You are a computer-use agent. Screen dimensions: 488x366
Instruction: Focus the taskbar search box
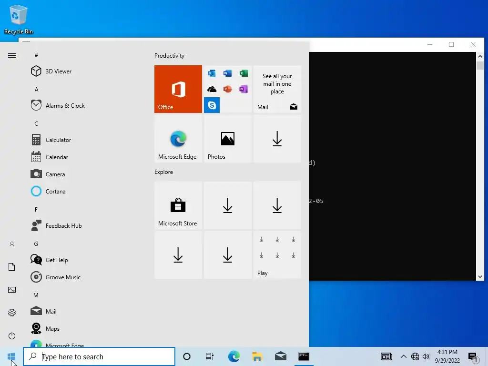coord(99,356)
